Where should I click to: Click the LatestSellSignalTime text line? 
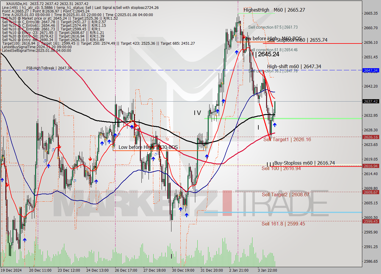[x=37, y=50]
